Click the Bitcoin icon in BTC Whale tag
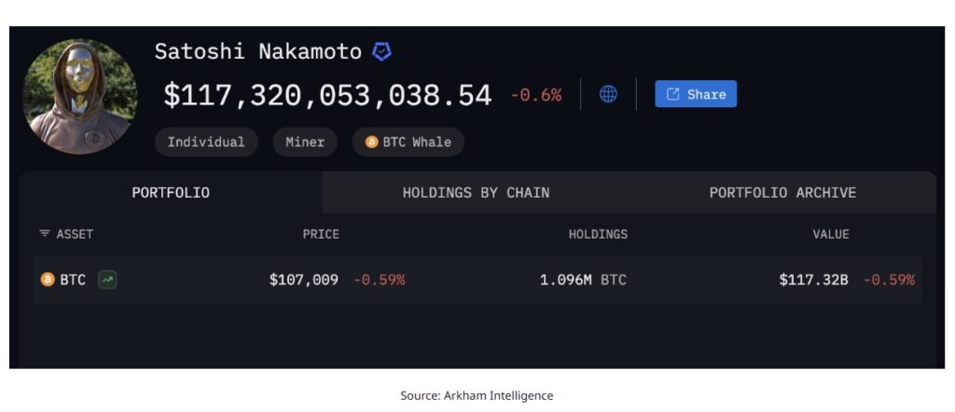The height and width of the screenshot is (412, 955). (x=371, y=143)
